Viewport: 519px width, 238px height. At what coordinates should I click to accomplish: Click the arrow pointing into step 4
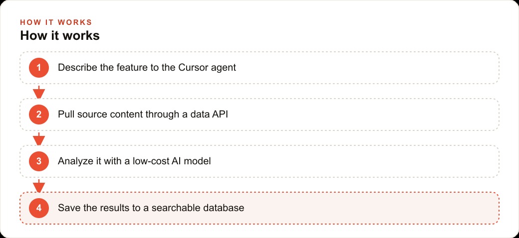pos(39,186)
